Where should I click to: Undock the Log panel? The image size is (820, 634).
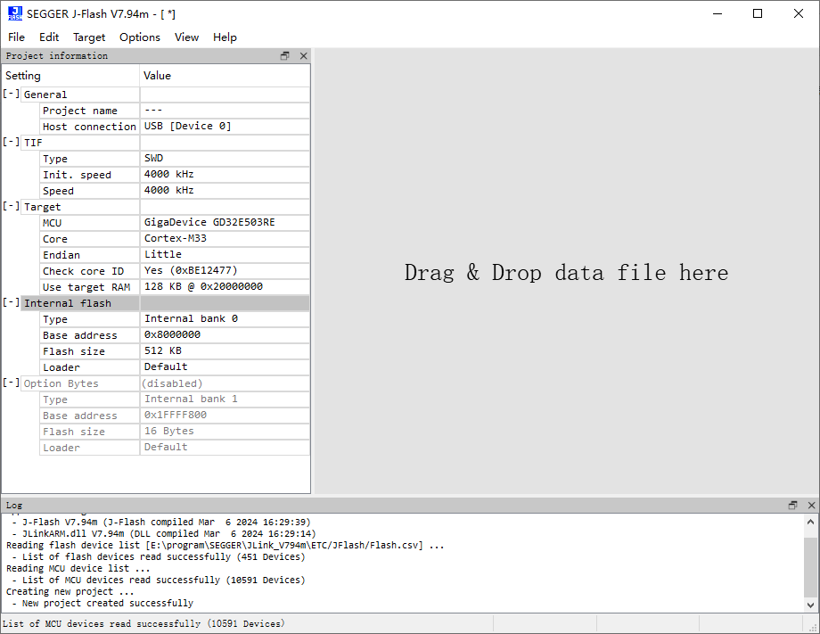pyautogui.click(x=792, y=505)
